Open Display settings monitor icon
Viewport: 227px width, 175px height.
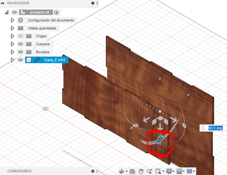[169, 171]
